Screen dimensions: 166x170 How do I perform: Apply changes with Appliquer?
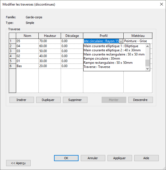click(120, 158)
